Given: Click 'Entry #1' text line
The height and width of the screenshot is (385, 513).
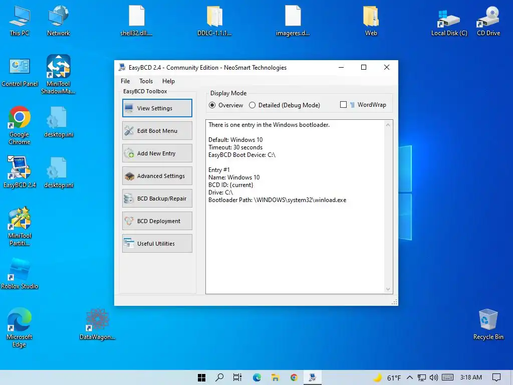Looking at the screenshot, I should tap(219, 170).
